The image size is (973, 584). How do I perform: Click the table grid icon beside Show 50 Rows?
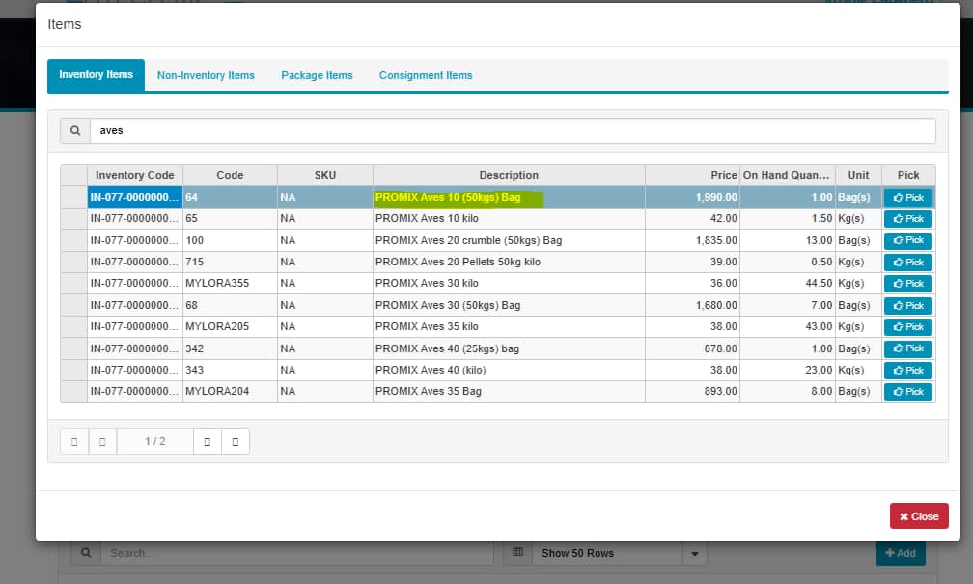tap(518, 552)
